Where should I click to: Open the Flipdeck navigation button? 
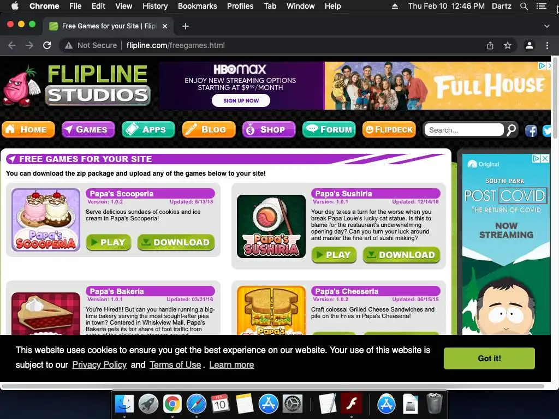pyautogui.click(x=389, y=129)
